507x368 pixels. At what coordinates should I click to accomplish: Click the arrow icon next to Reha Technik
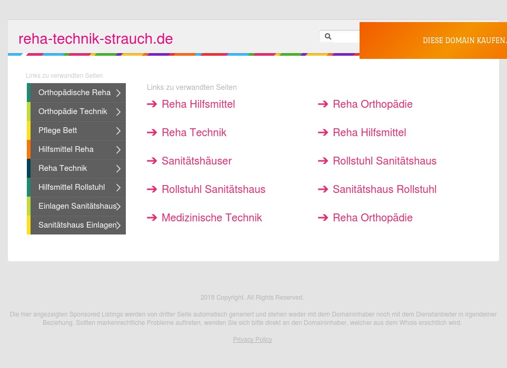click(152, 132)
